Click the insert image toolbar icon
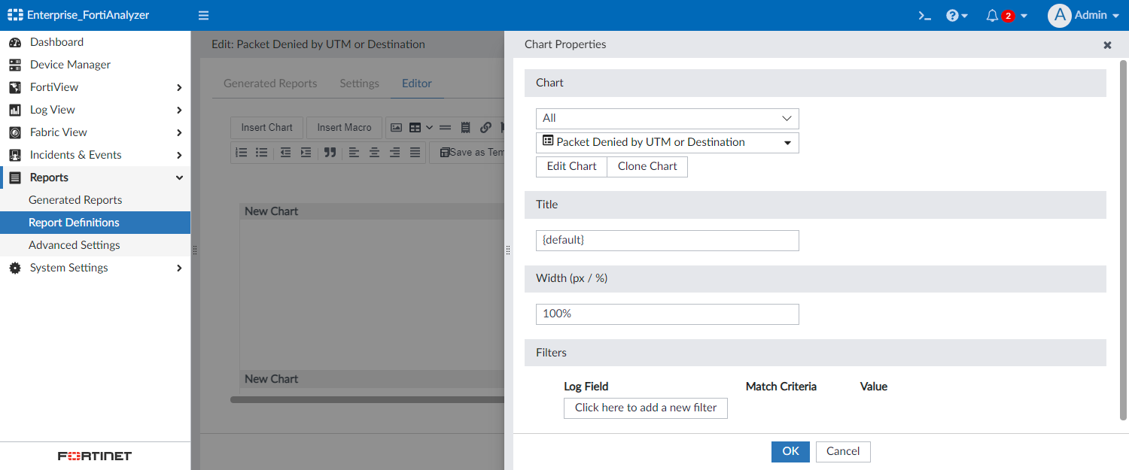 coord(396,128)
